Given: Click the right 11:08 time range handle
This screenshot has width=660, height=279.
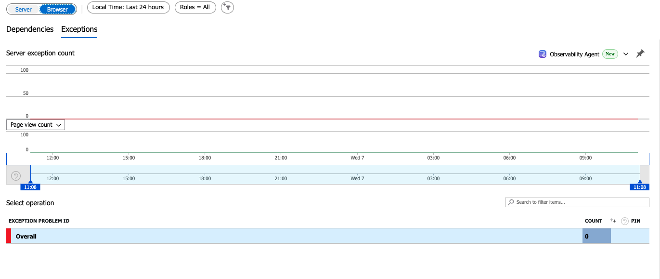Looking at the screenshot, I should pos(640,187).
